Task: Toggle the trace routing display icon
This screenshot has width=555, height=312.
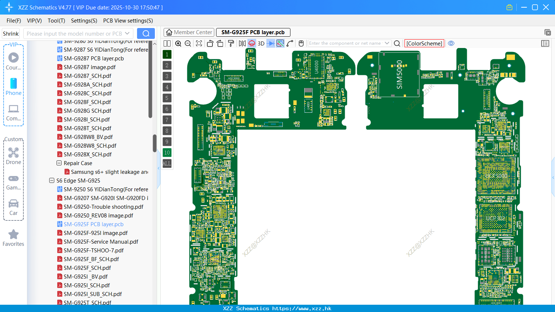Action: click(280, 43)
